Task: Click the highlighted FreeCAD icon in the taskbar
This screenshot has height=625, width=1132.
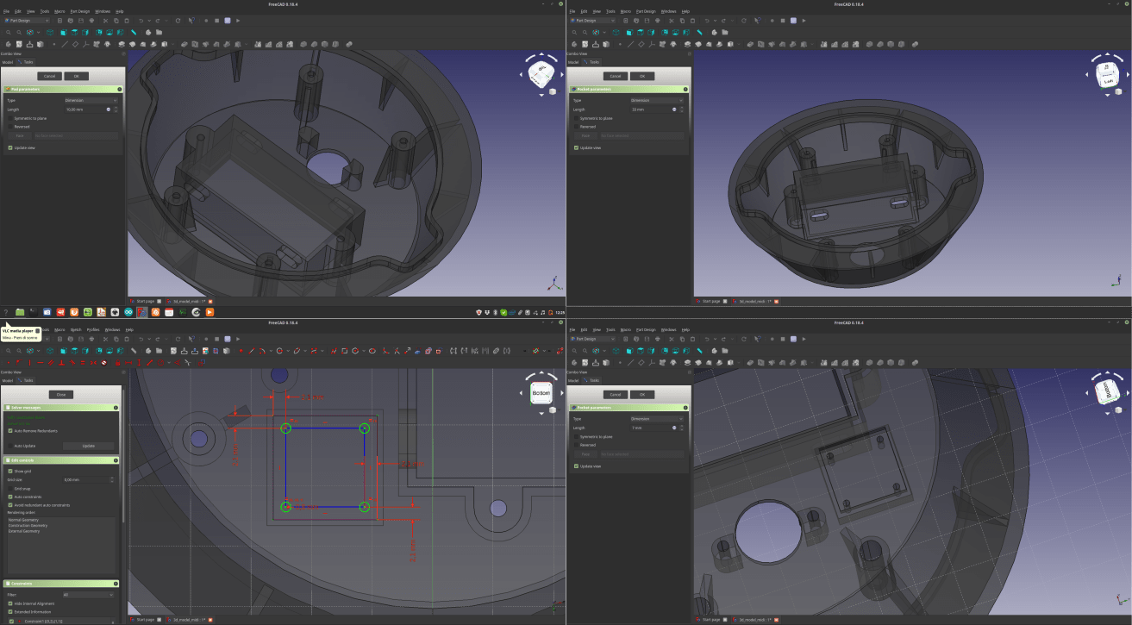Action: (141, 312)
